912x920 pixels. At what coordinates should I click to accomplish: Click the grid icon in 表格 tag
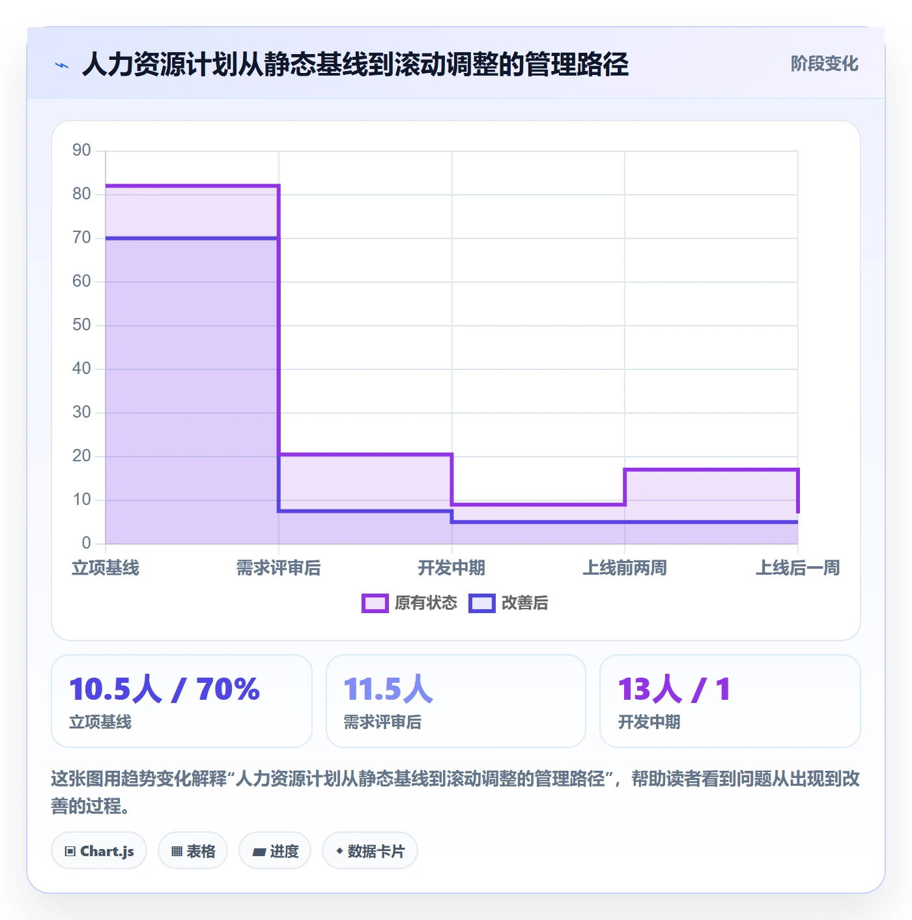coord(177,852)
